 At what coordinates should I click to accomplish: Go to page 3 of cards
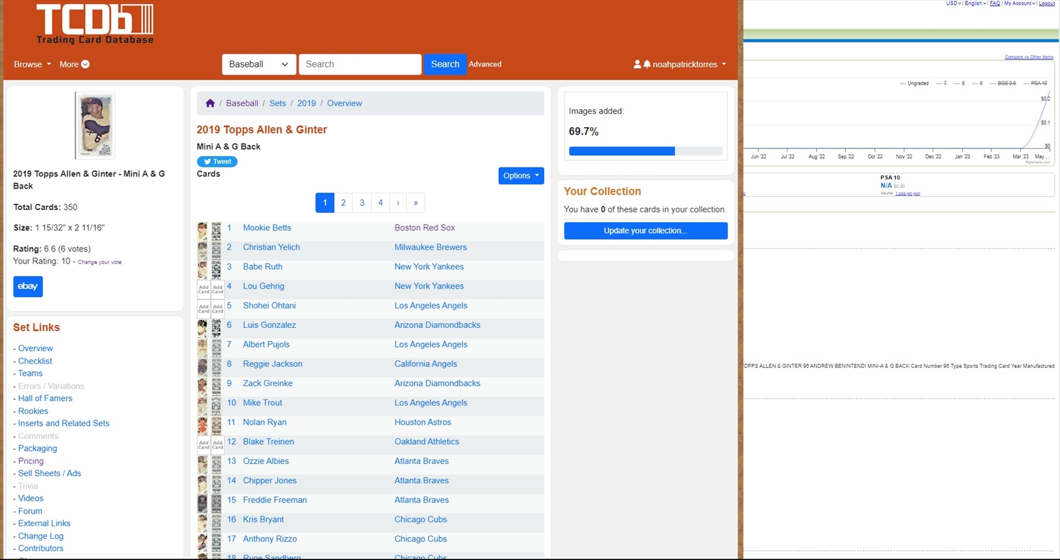pos(362,203)
